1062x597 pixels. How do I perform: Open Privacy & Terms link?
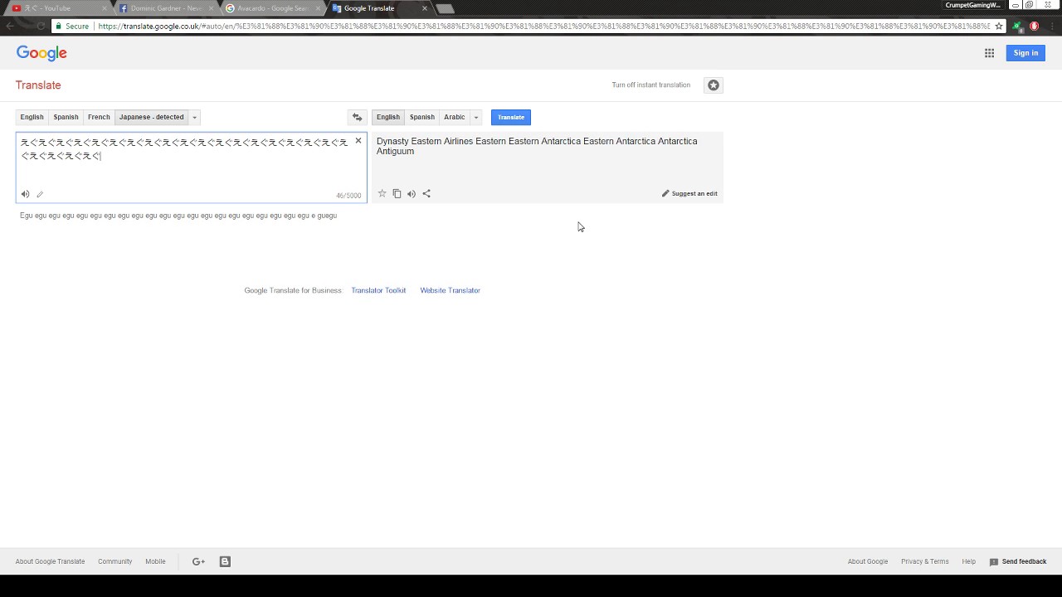[x=925, y=561]
